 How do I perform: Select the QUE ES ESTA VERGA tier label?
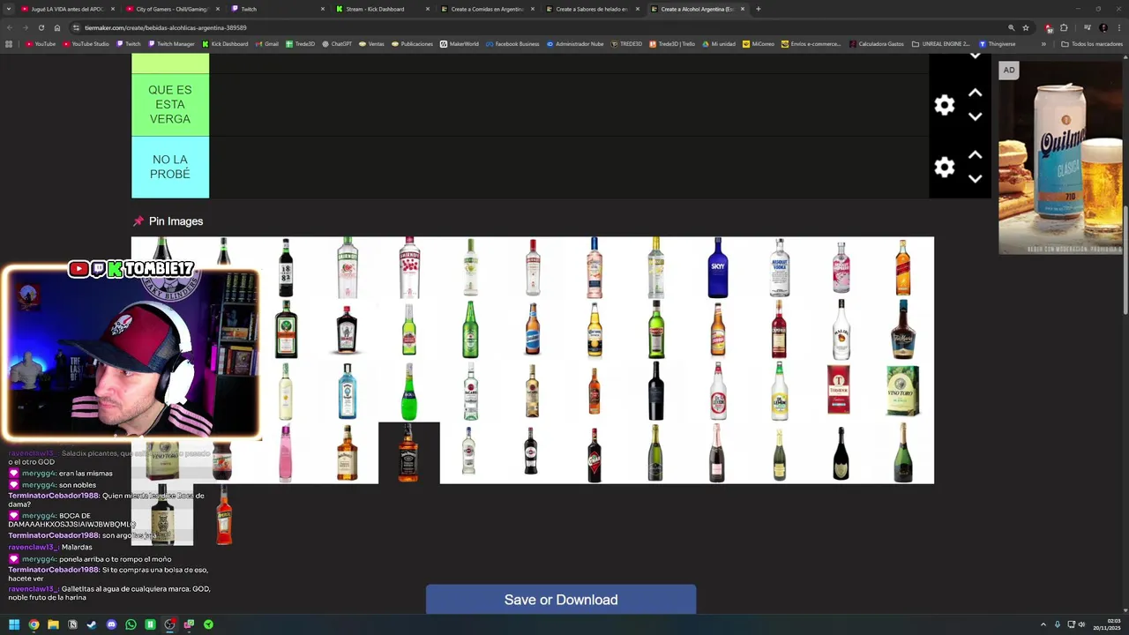pos(170,104)
